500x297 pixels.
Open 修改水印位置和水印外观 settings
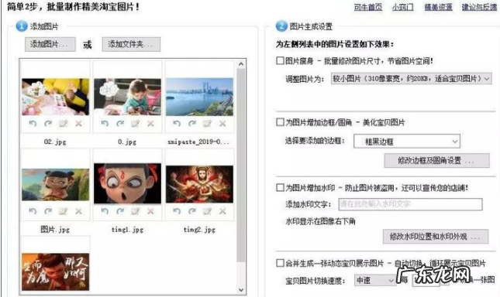(436, 236)
